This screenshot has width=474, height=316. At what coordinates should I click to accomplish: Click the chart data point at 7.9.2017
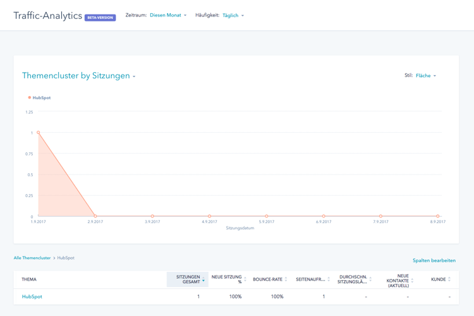[x=380, y=216]
